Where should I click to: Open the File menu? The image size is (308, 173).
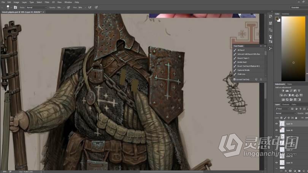[3, 2]
